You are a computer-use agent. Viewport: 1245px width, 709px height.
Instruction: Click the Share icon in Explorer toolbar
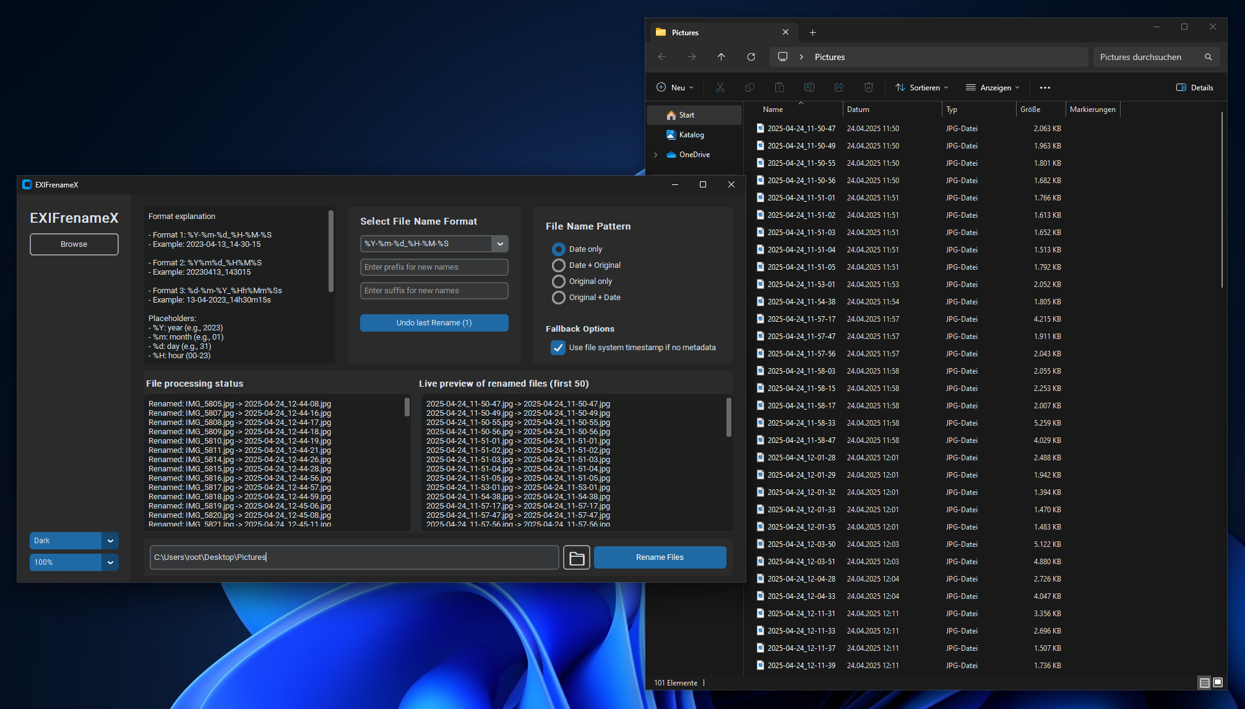point(839,87)
